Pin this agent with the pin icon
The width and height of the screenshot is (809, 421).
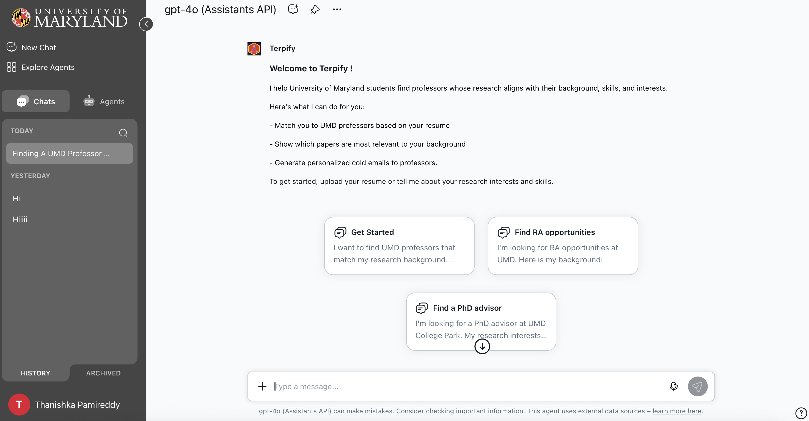pos(315,9)
